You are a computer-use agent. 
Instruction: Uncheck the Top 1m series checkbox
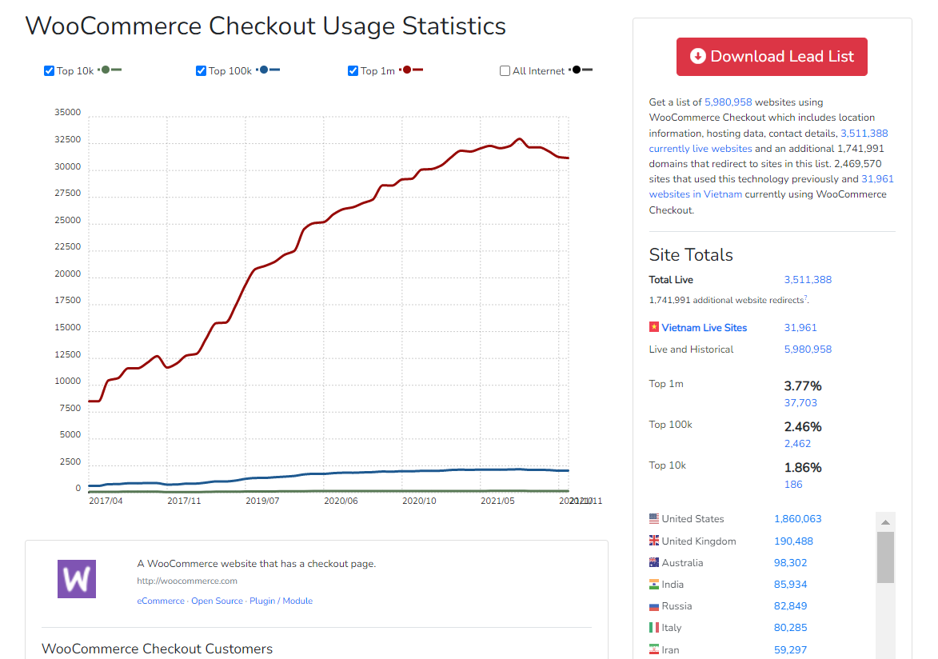[353, 70]
